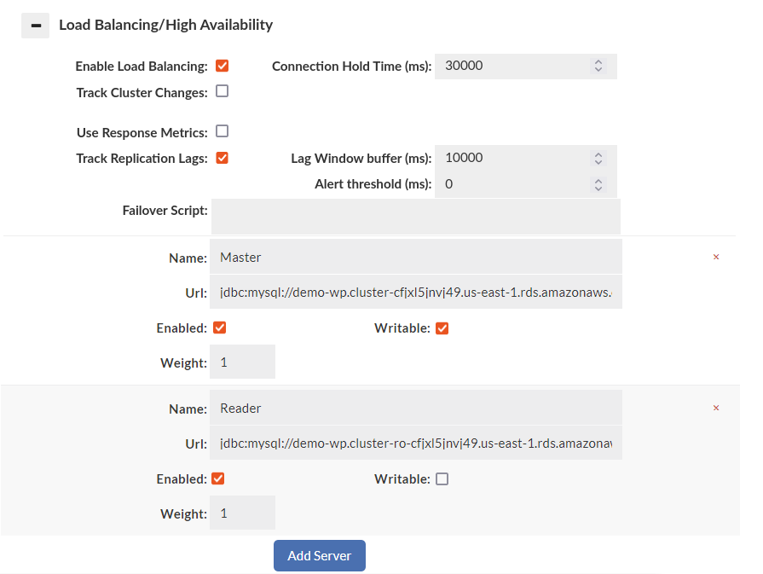Adjust Connection Hold Time spinner arrows
Image resolution: width=763 pixels, height=574 pixels.
tap(598, 66)
